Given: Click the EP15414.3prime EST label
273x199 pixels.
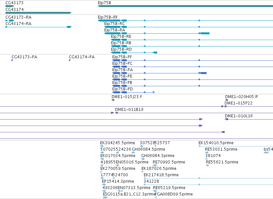Looking at the screenshot, I should tap(118, 181).
